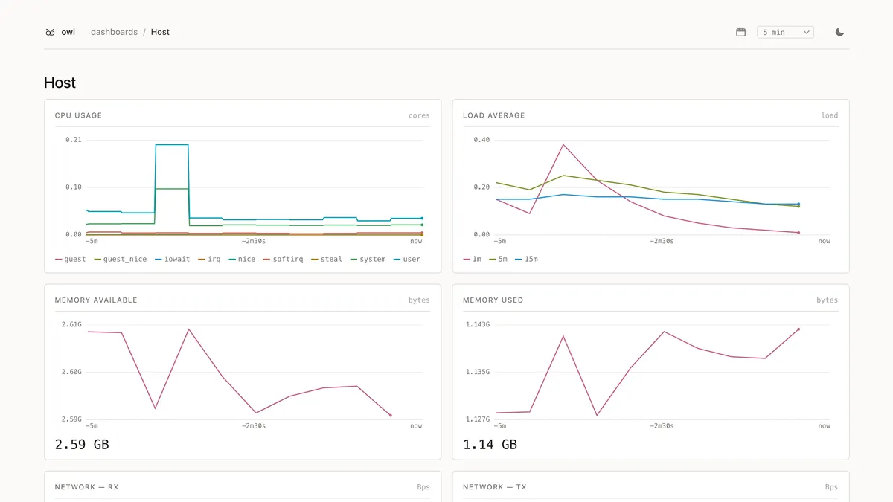Toggle the softirq series in CPU legend

(281, 259)
